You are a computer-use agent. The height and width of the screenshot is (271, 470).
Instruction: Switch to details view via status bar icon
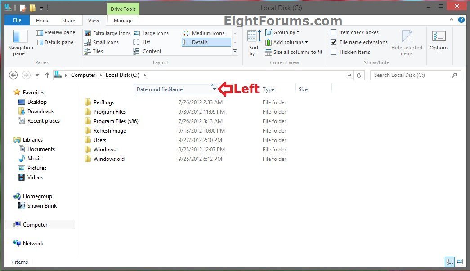pyautogui.click(x=450, y=262)
